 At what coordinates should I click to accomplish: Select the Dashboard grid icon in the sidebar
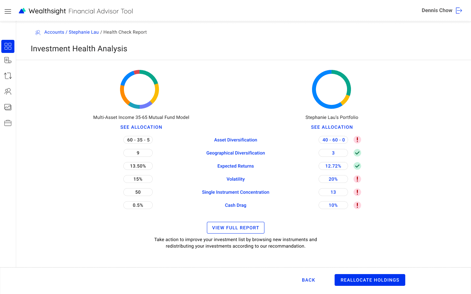(8, 46)
